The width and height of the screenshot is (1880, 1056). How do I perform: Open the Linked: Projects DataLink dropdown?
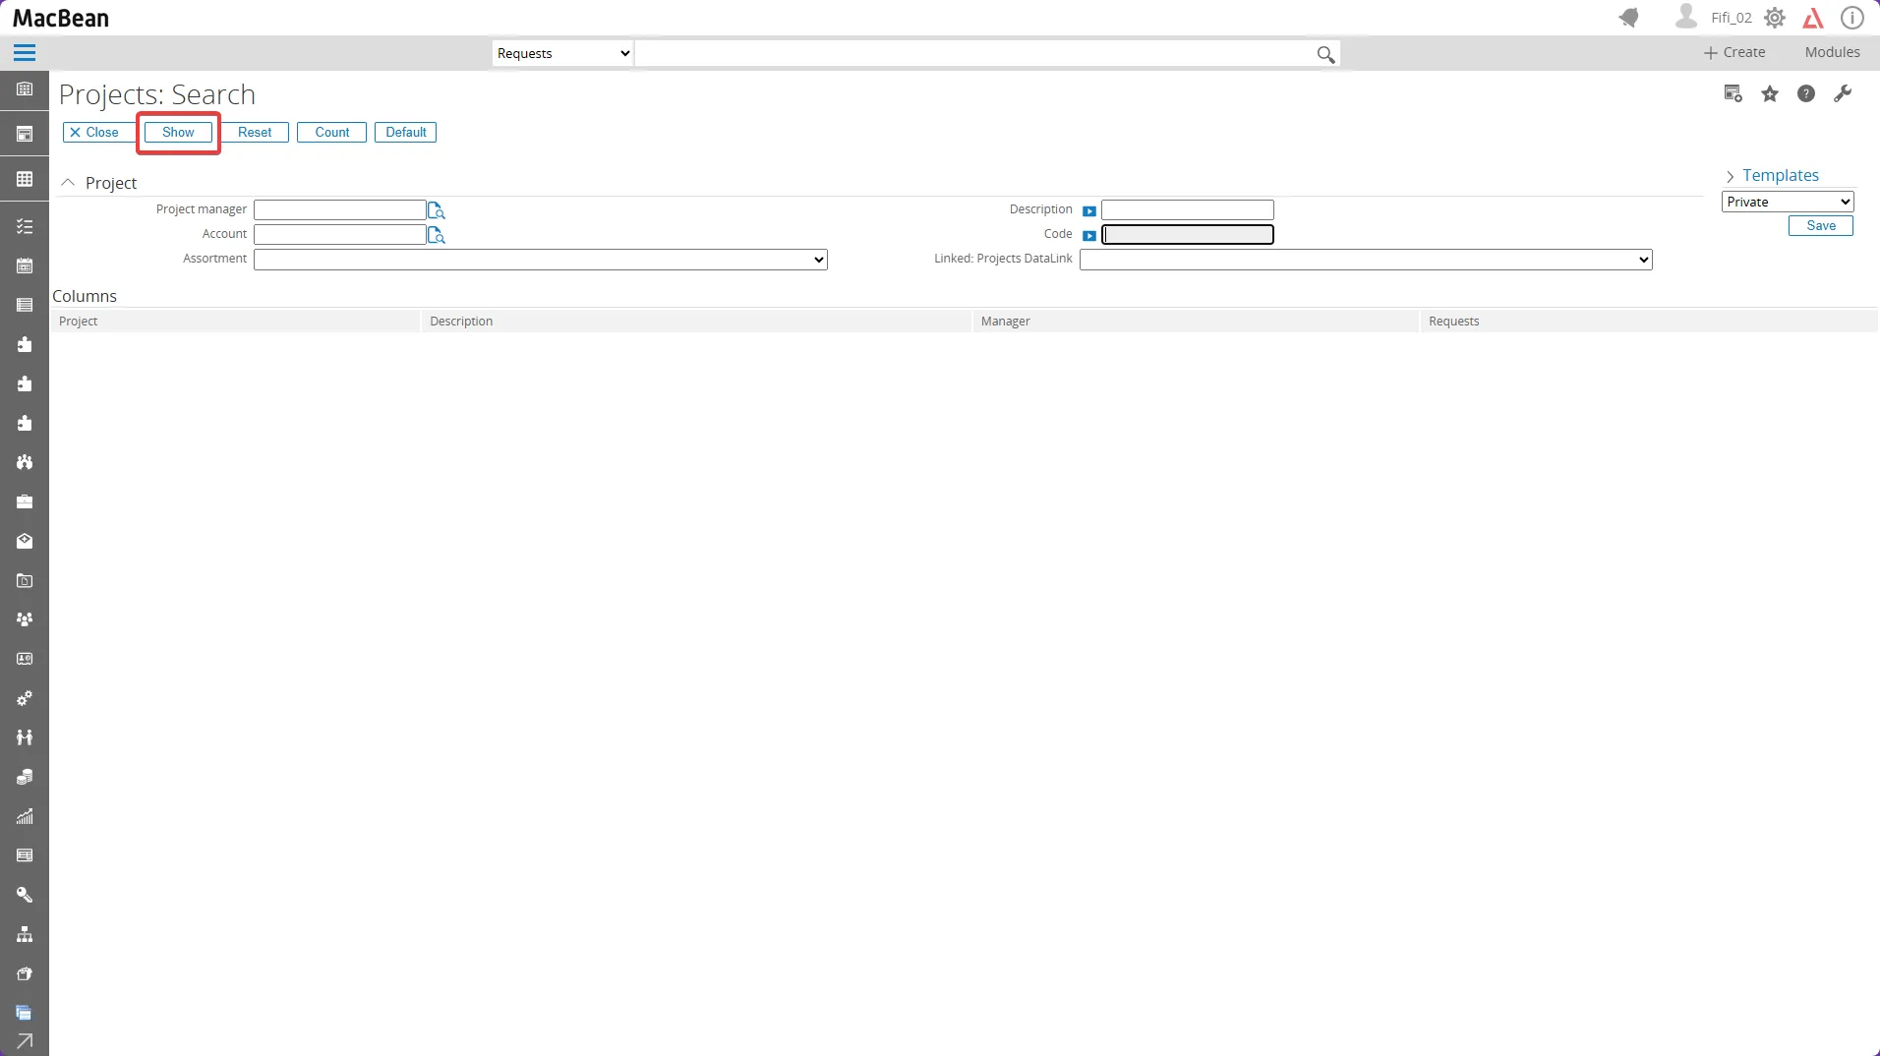[1365, 260]
